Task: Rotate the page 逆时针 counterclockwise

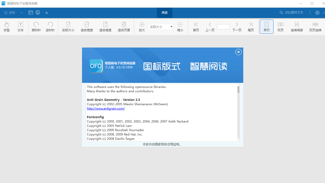Action: 50,26
